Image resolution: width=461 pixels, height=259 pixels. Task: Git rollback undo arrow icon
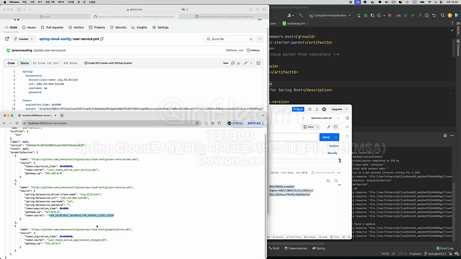point(434,15)
